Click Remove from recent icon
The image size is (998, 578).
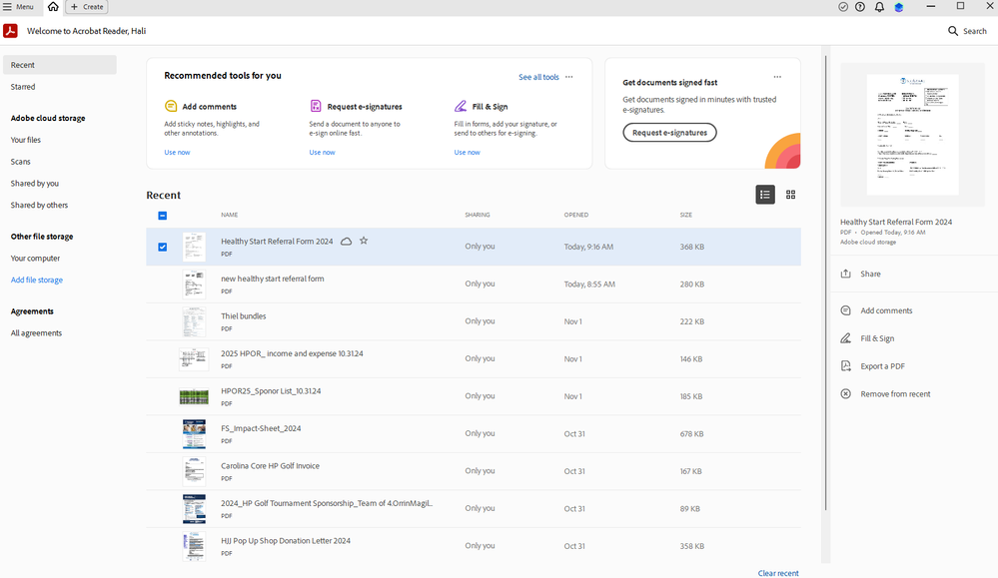[x=845, y=393]
